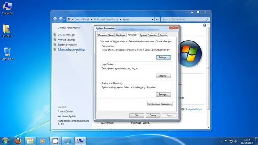
Task: Click shield icon beside Device Manager
Action: pos(55,35)
